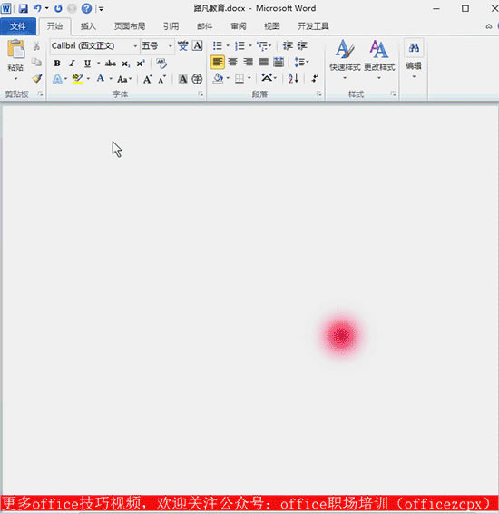Image resolution: width=499 pixels, height=514 pixels.
Task: Click the distributed alignment icon
Action: pos(279,62)
